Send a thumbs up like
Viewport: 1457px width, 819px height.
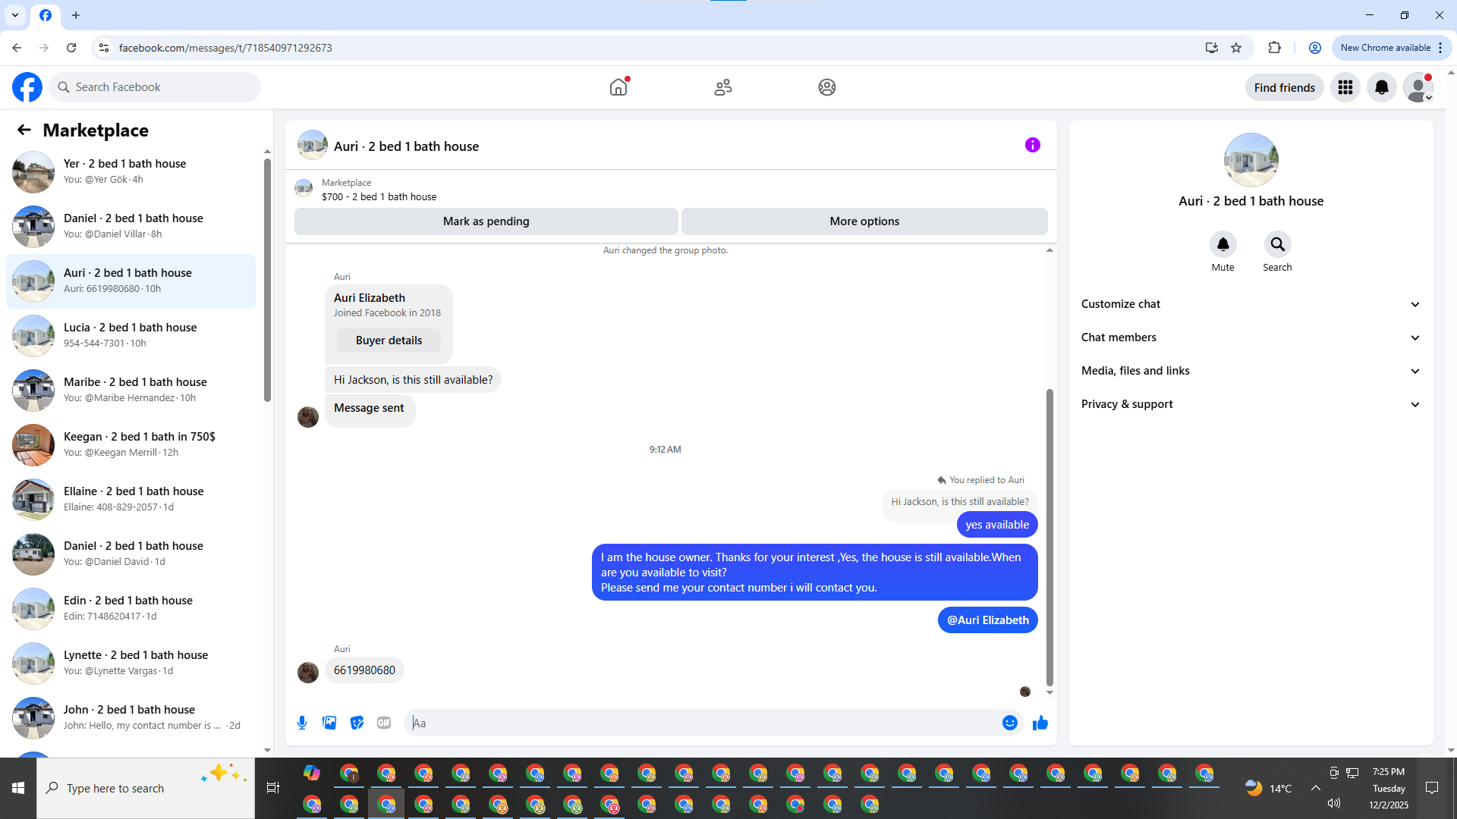pos(1040,723)
